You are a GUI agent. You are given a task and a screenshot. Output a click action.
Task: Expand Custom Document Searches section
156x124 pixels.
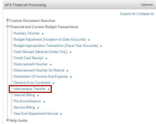[7, 20]
